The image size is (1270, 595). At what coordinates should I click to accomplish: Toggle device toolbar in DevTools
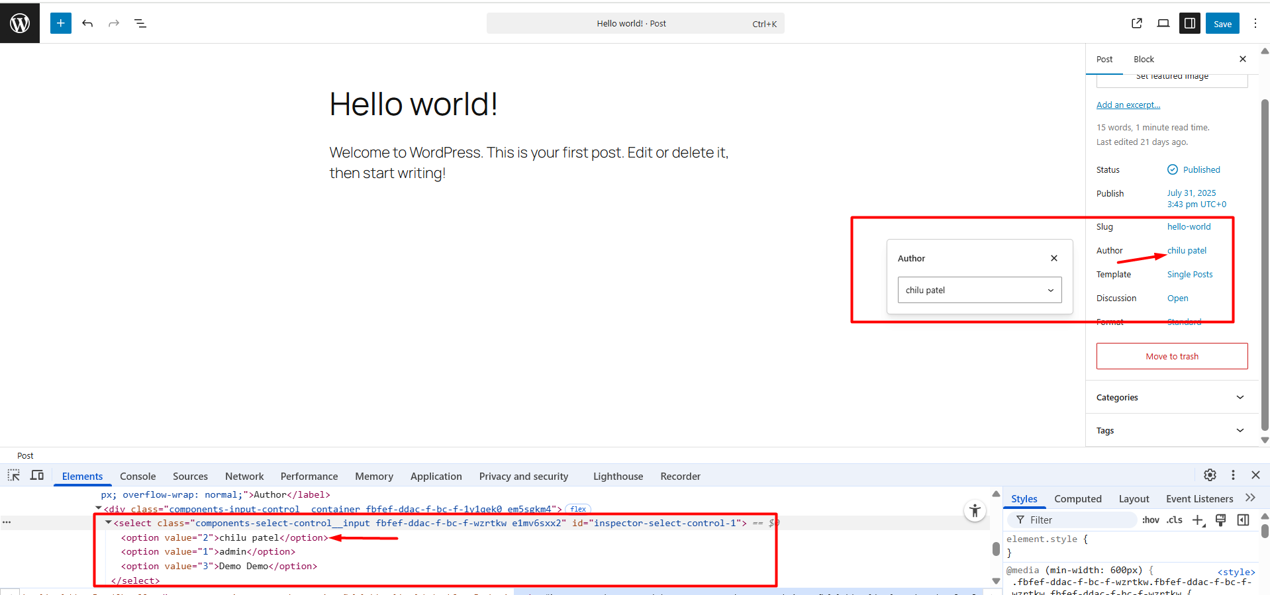coord(37,475)
